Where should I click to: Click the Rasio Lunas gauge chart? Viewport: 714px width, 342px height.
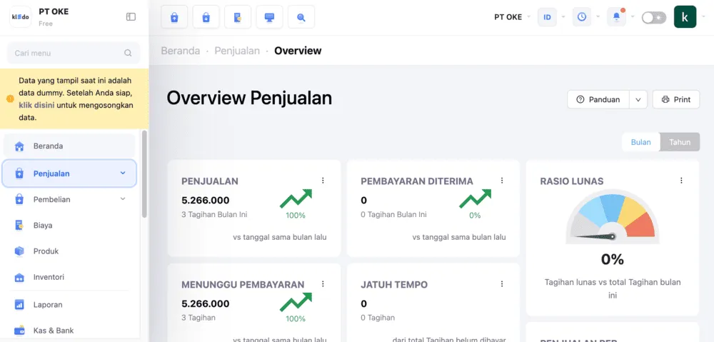tap(613, 217)
